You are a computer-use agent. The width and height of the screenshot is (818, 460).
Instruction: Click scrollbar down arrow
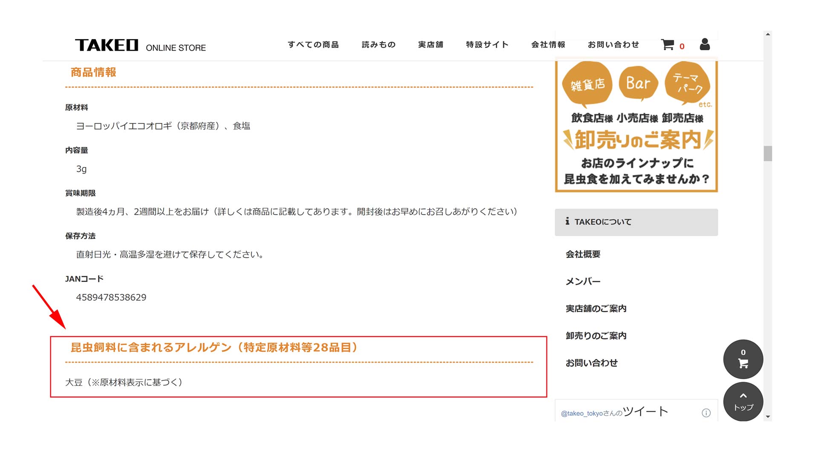coord(768,417)
